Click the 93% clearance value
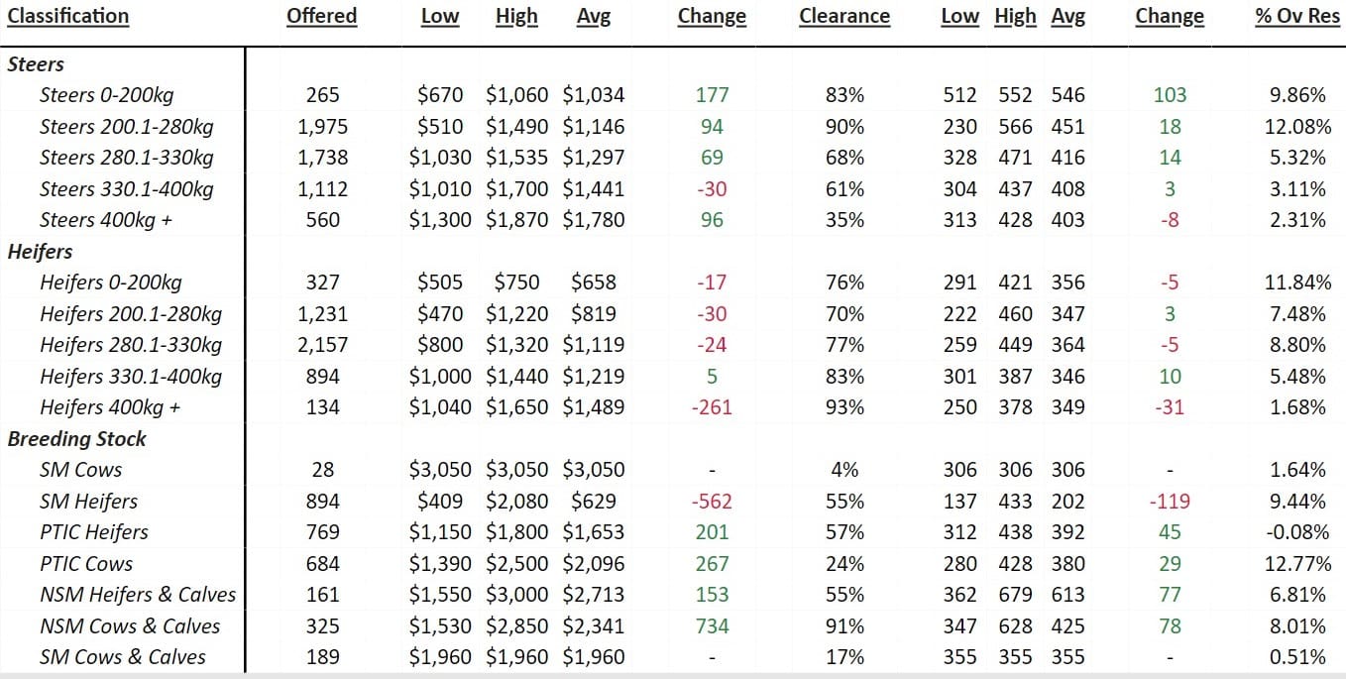 click(844, 407)
